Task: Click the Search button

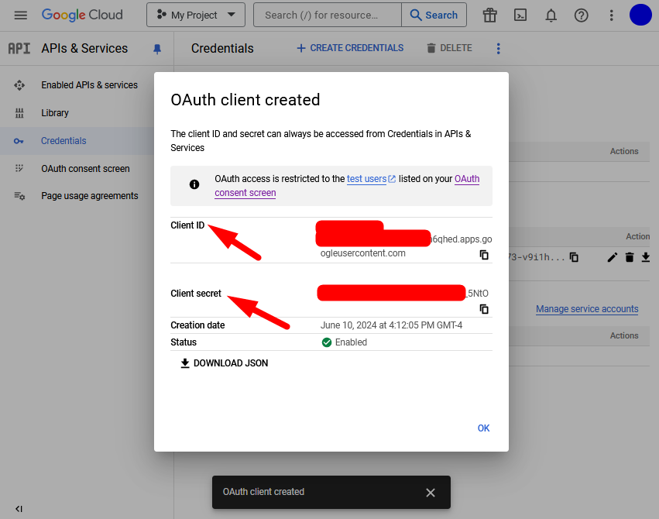Action: point(434,15)
